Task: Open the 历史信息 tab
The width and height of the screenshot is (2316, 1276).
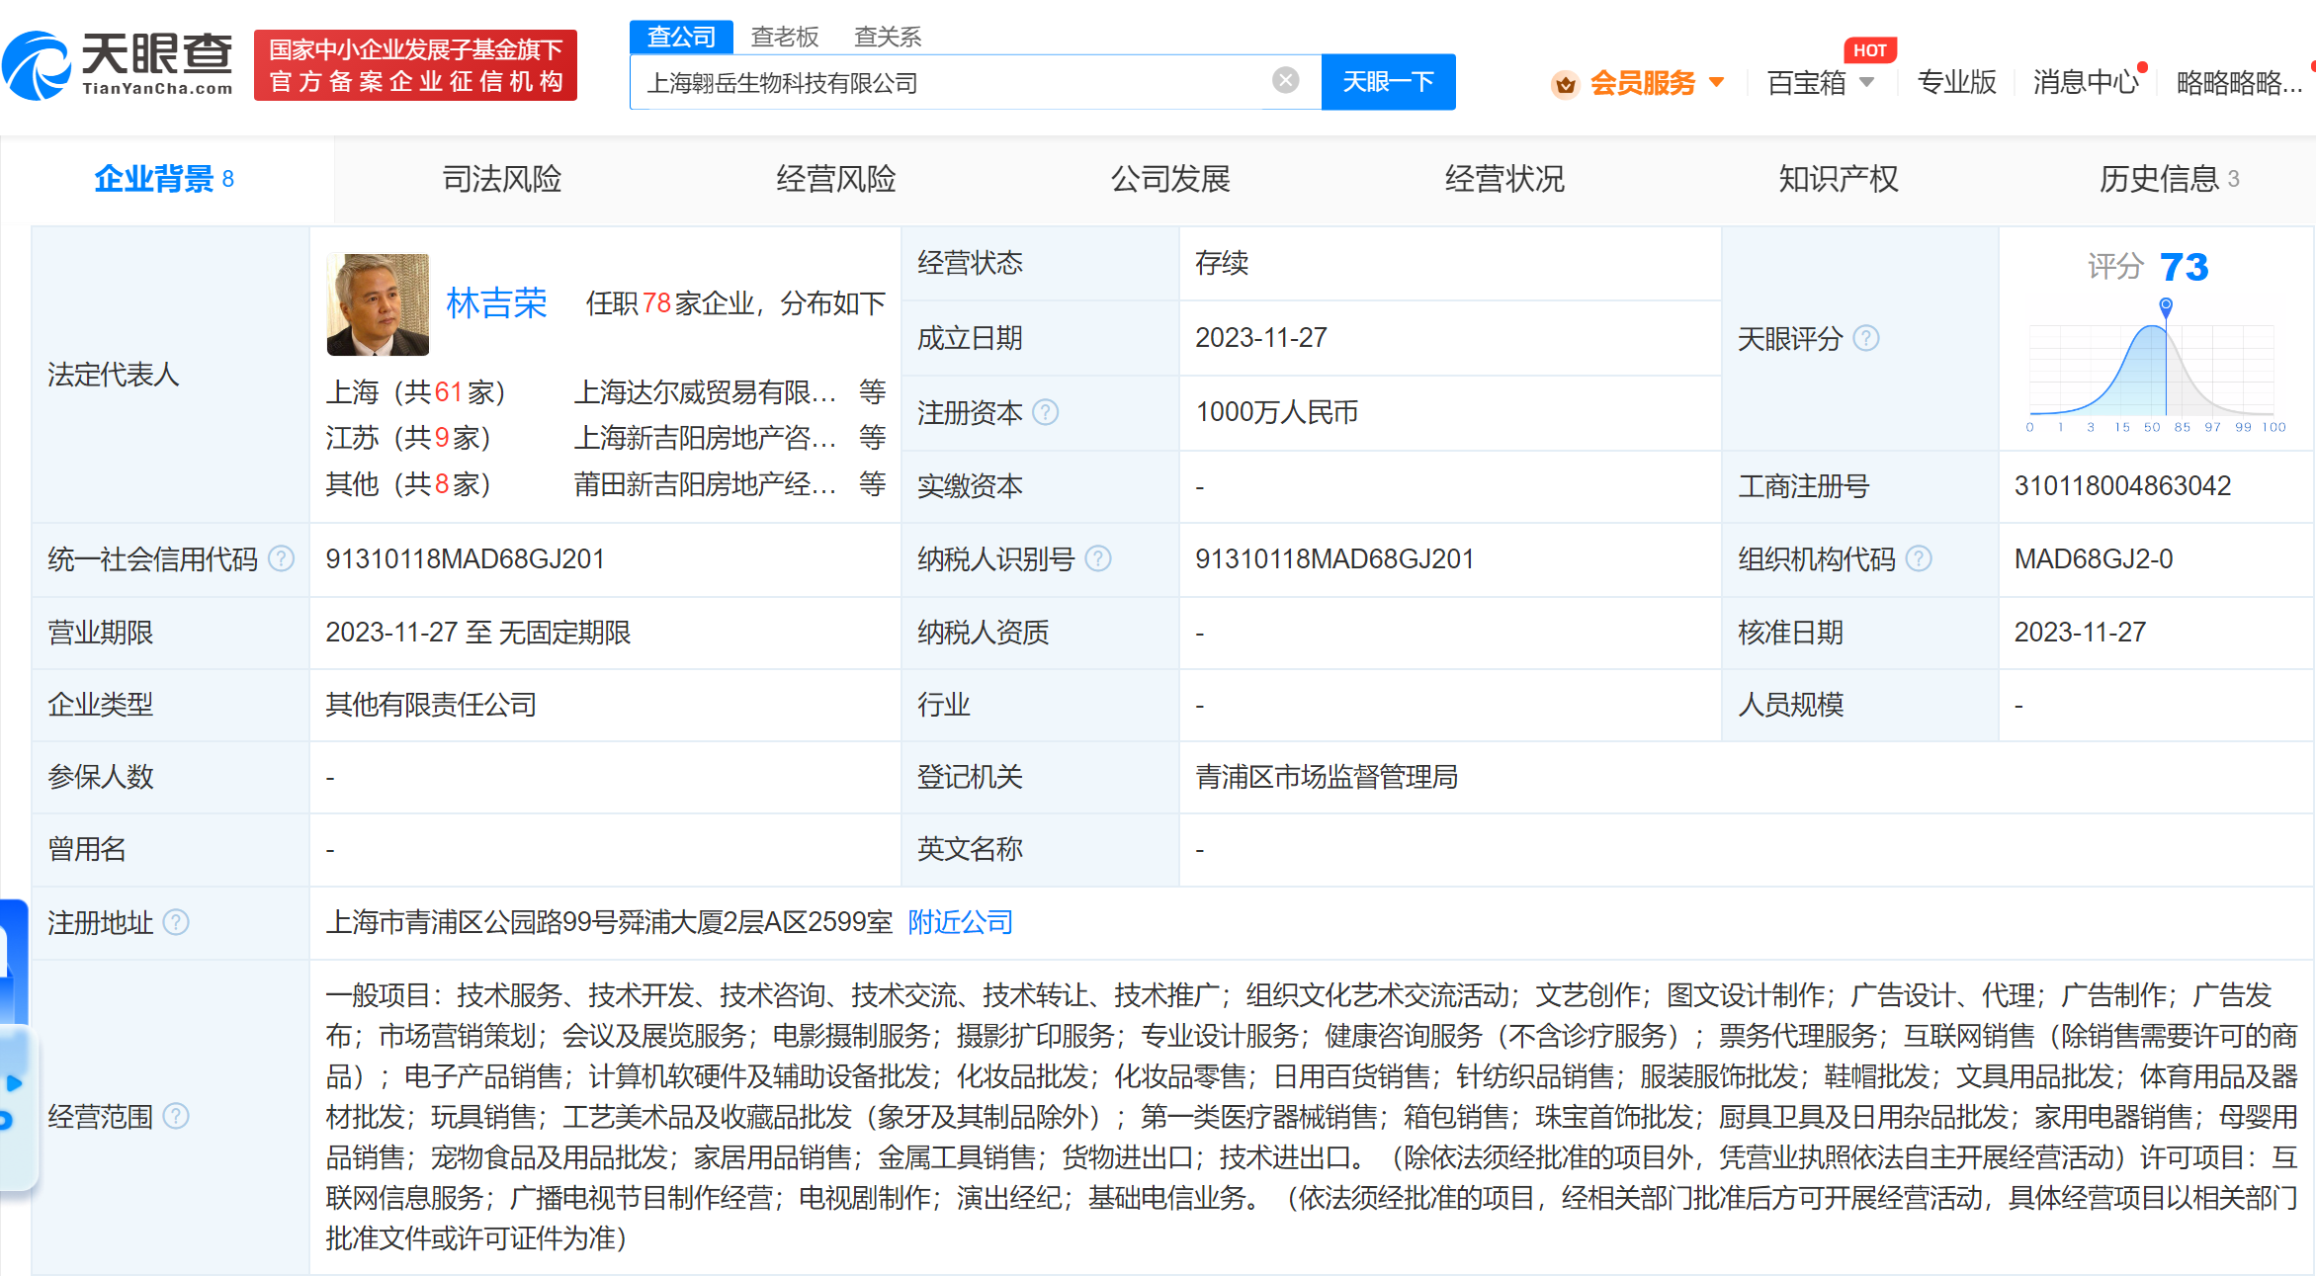Action: (x=2169, y=179)
